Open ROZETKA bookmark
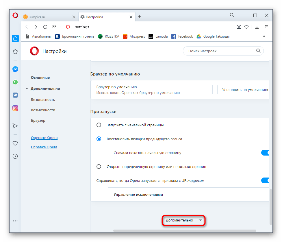Viewport: 282px width, 242px height. [109, 36]
